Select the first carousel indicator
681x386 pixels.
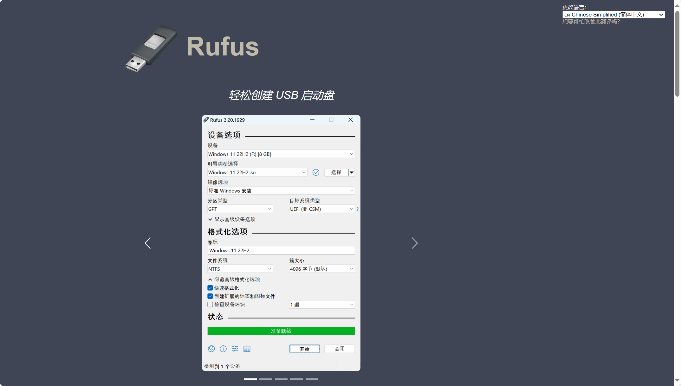[x=250, y=379]
